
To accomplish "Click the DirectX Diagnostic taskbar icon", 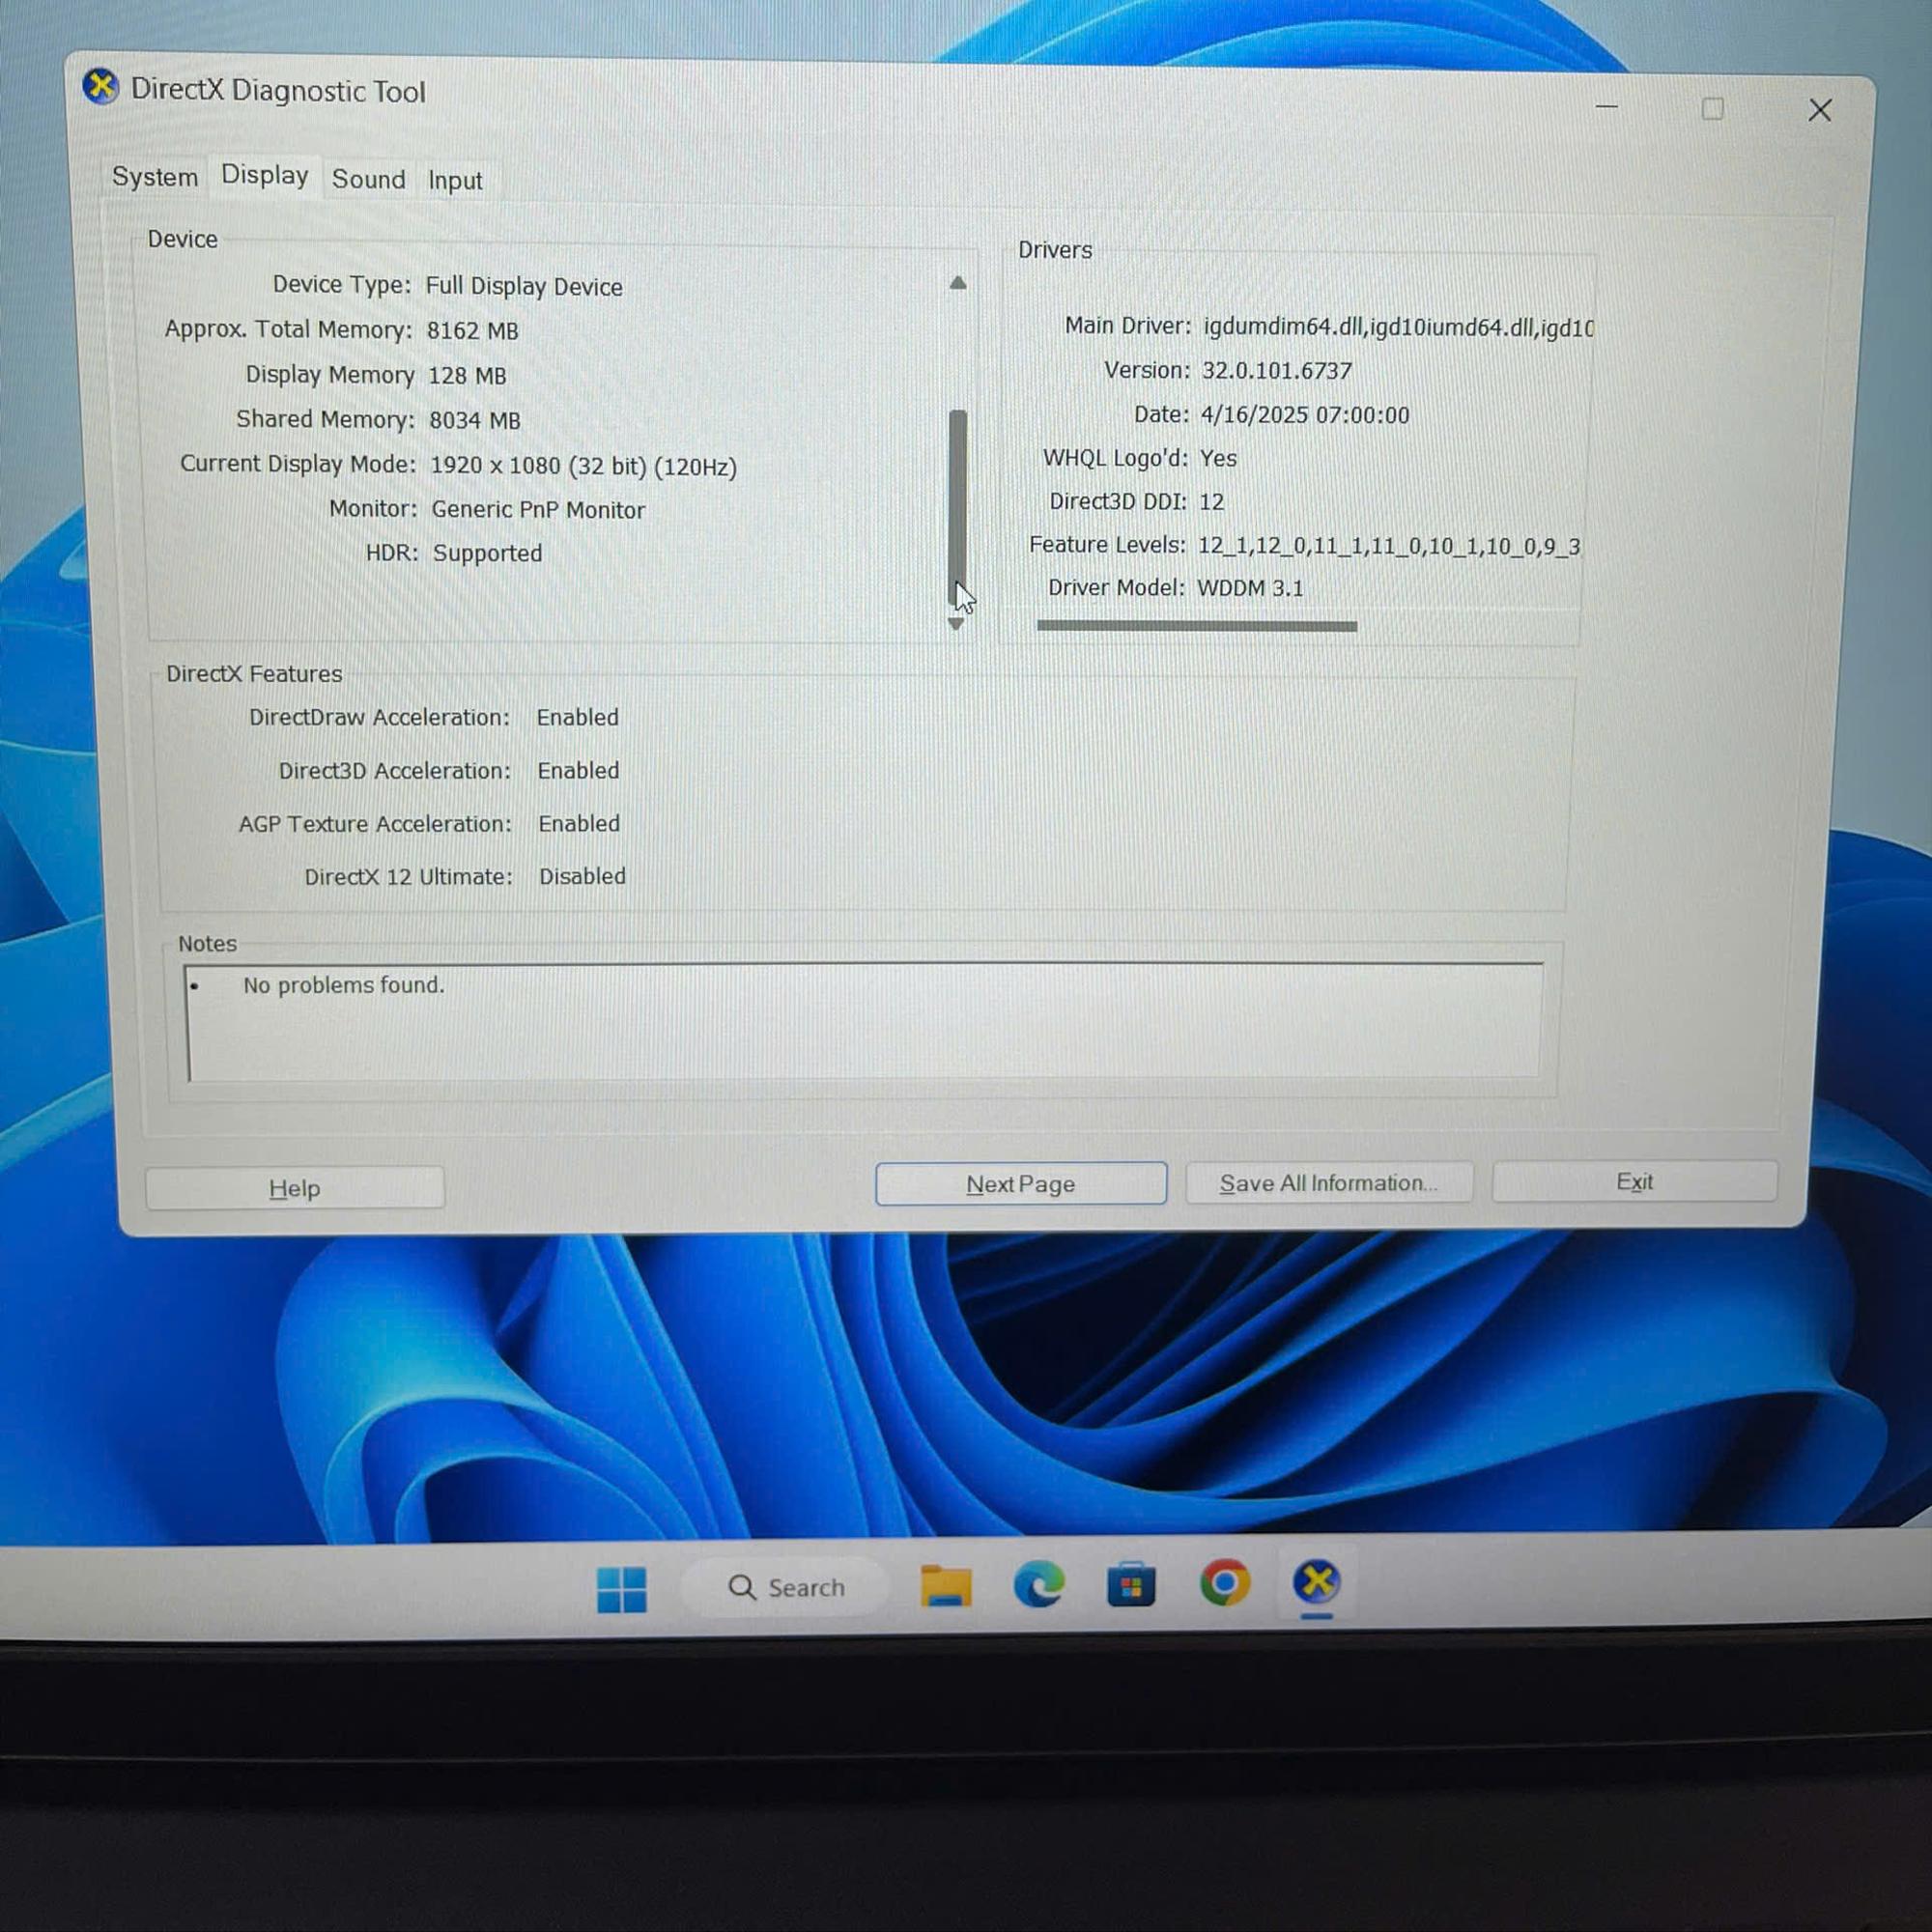I will (x=1316, y=1583).
